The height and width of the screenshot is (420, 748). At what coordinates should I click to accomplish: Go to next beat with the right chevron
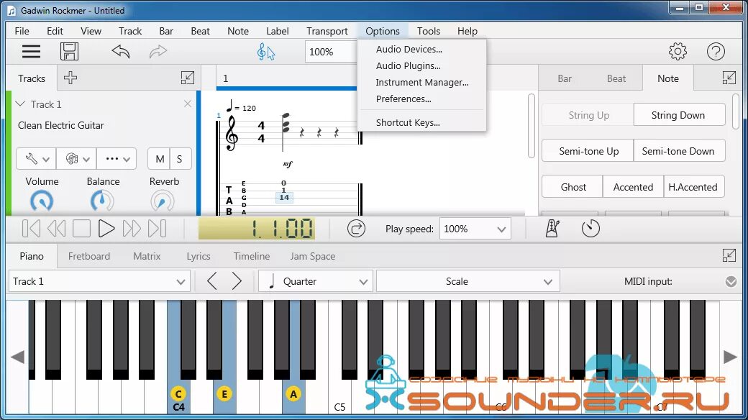[x=237, y=281]
